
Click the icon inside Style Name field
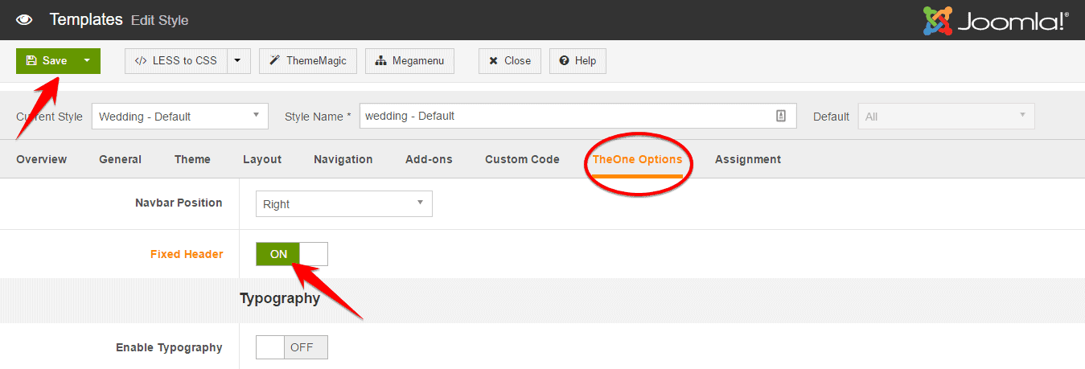click(x=780, y=116)
